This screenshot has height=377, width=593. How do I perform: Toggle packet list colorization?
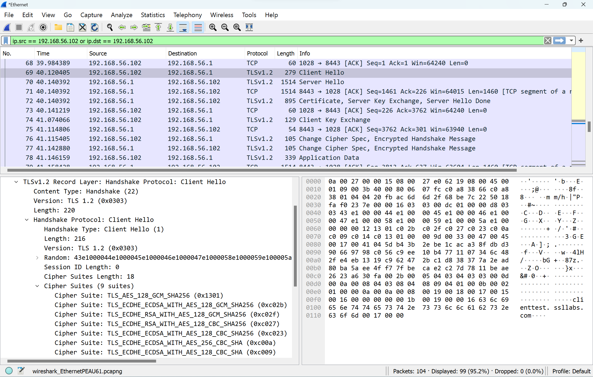[x=198, y=27]
